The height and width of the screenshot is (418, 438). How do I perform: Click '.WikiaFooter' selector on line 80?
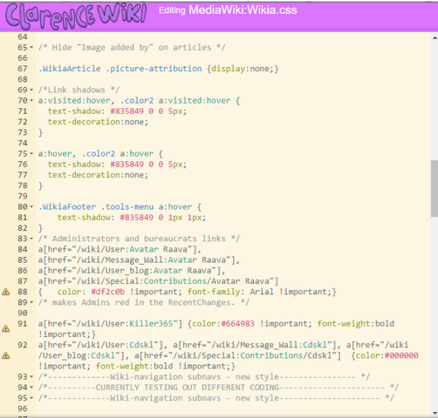pos(67,207)
